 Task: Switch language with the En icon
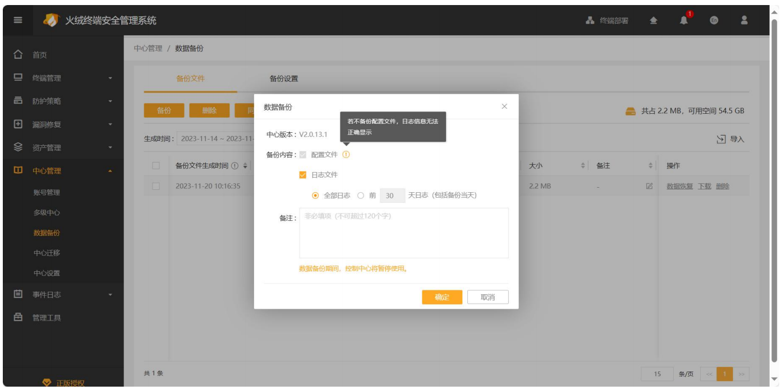(x=714, y=20)
